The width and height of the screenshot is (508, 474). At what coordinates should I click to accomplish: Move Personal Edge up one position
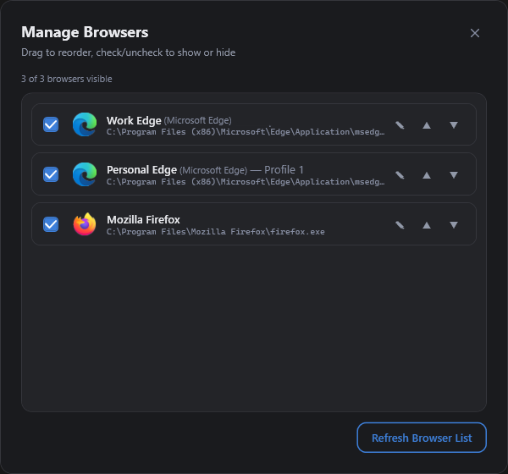coord(427,175)
